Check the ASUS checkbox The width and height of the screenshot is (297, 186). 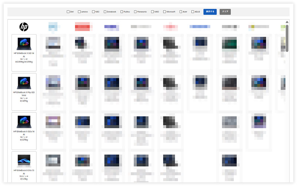click(193, 12)
